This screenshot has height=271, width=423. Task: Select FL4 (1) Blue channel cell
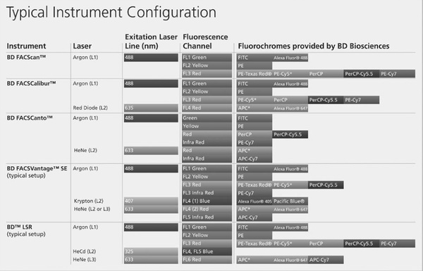[207, 201]
